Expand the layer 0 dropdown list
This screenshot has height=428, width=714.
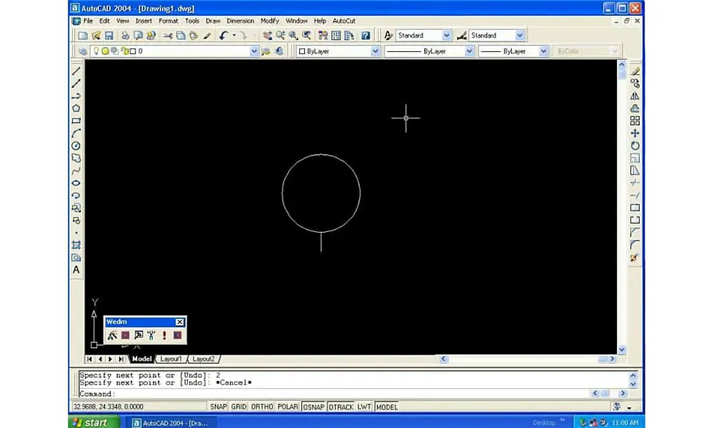pyautogui.click(x=254, y=51)
